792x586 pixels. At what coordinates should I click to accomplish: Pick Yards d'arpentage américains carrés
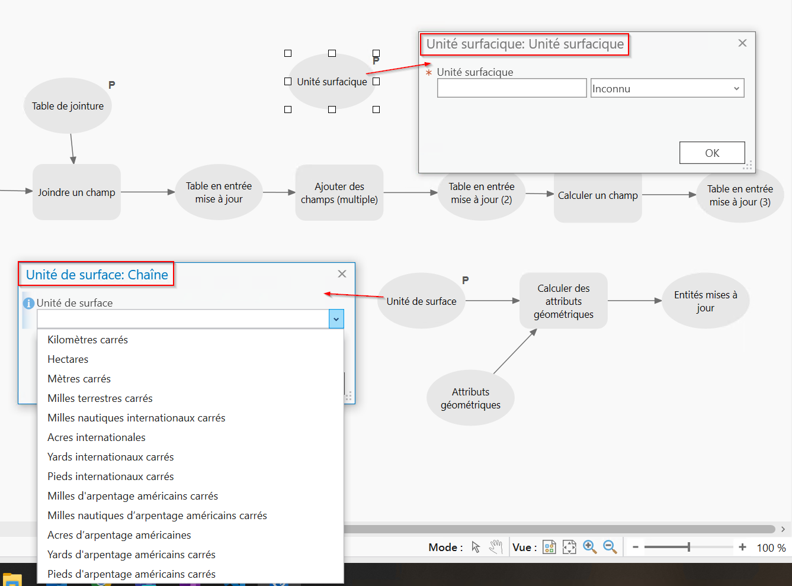point(190,555)
